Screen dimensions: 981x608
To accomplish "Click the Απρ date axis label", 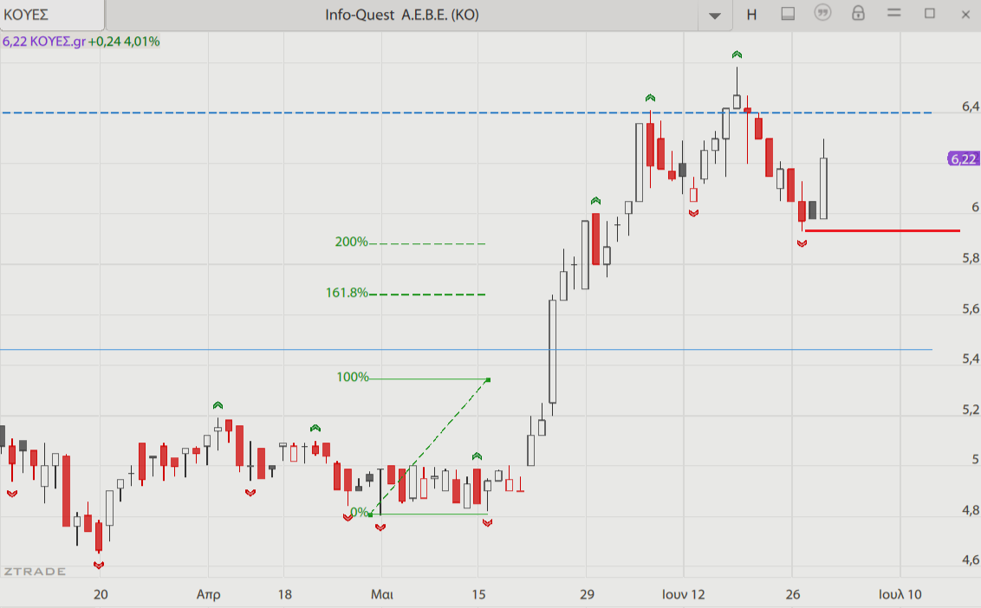I will [x=208, y=594].
